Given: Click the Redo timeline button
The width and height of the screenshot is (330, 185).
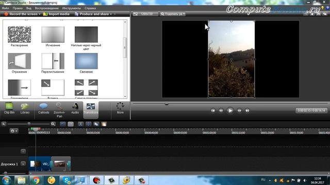Looking at the screenshot, I should pos(71,124).
